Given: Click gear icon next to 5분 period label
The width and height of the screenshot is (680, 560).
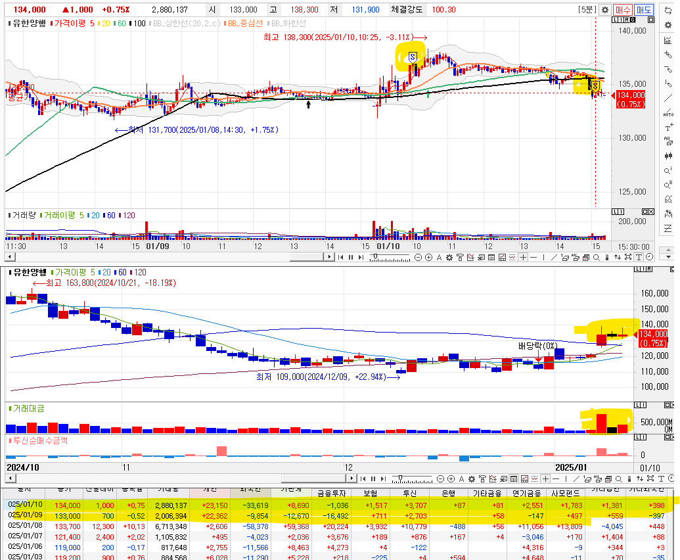Looking at the screenshot, I should tap(605, 10).
